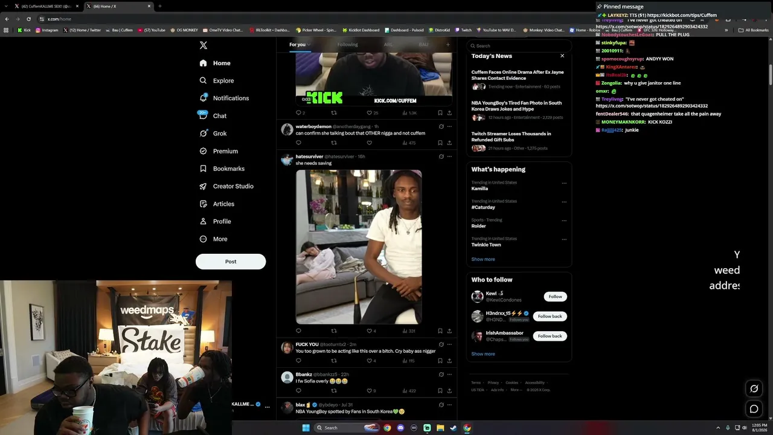
Task: Open the Windows Start menu
Action: pos(306,428)
